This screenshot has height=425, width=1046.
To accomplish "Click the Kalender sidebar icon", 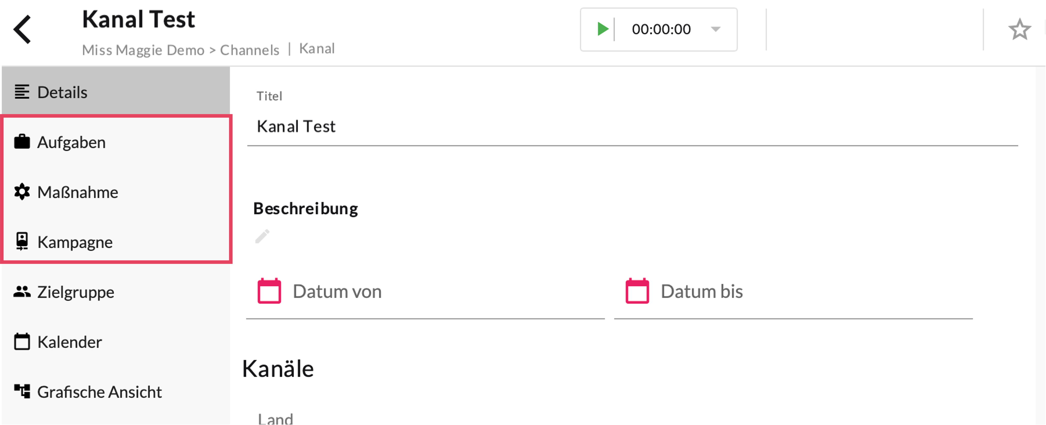I will [x=22, y=342].
